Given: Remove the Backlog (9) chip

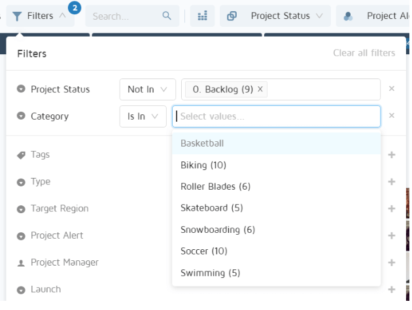Looking at the screenshot, I should [x=260, y=89].
